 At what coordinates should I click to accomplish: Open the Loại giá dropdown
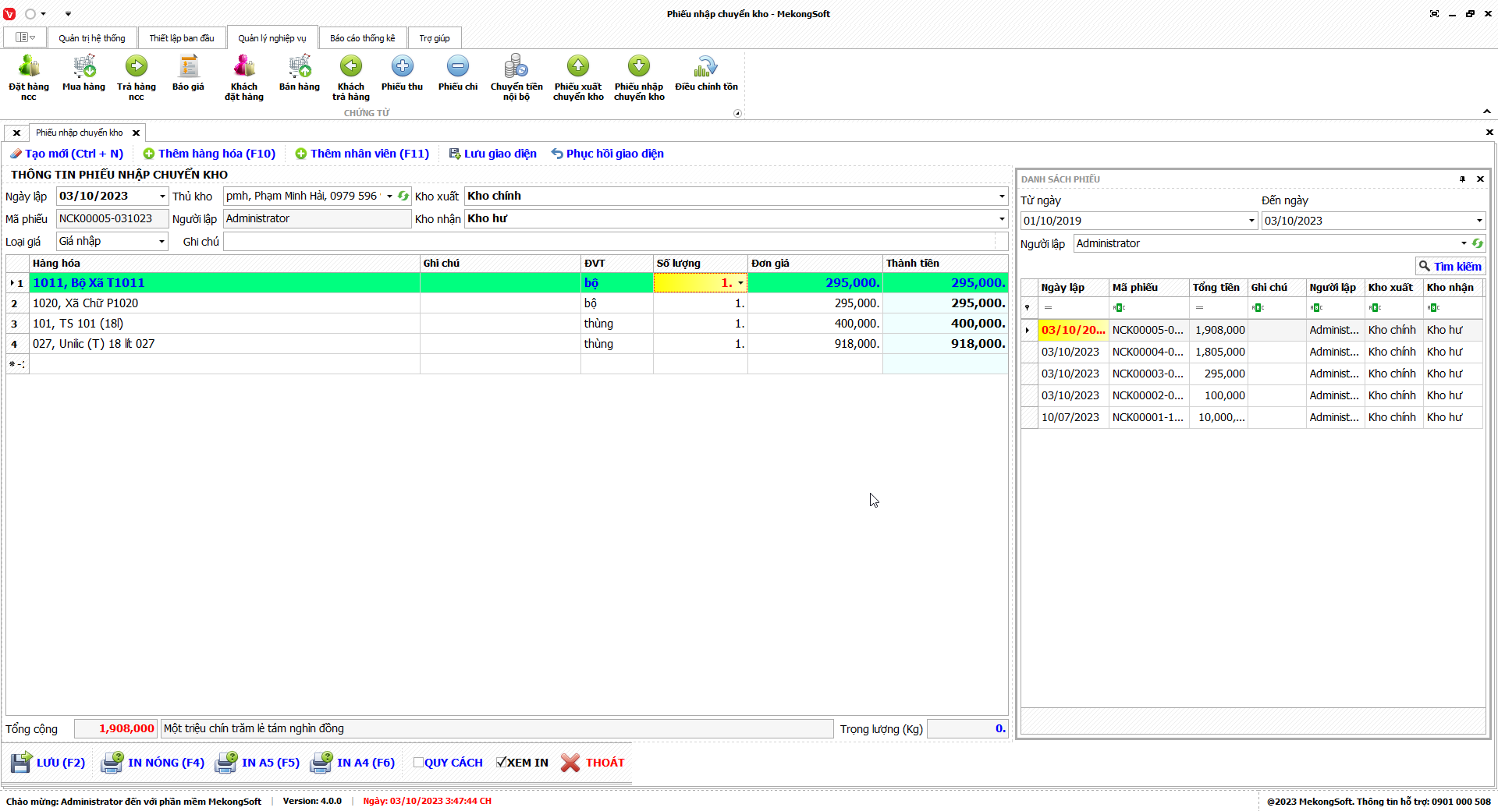tap(162, 242)
